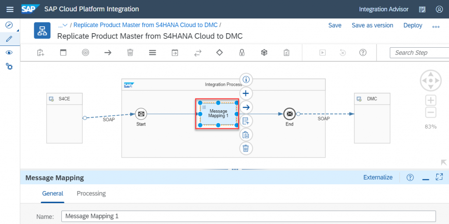This screenshot has width=449, height=224.
Task: Open the notifications icon beside Integration Advisor
Action: click(422, 9)
